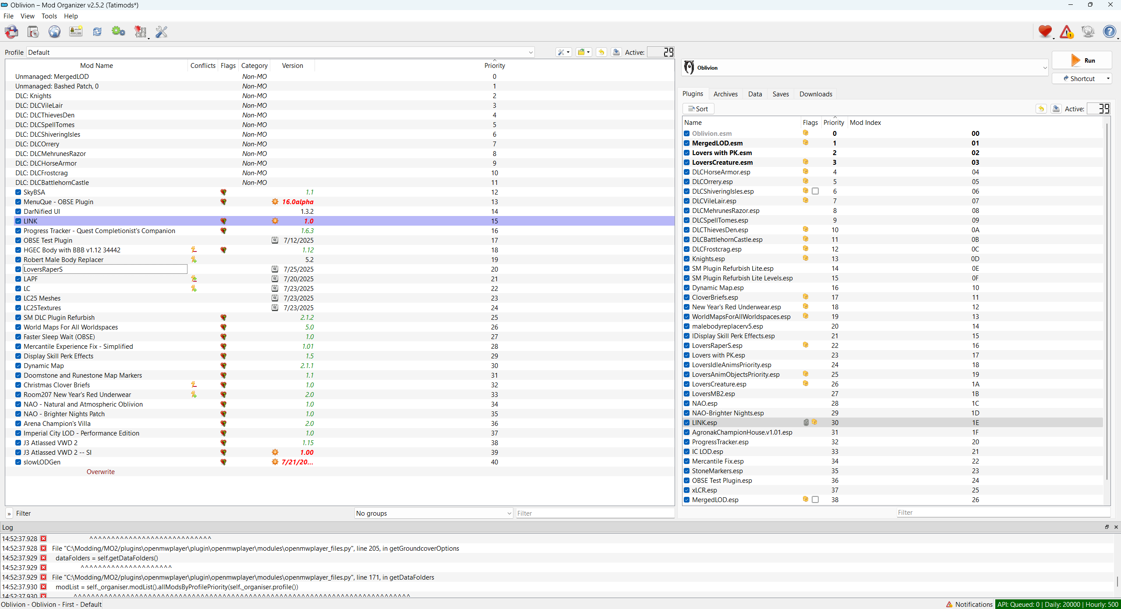This screenshot has width=1121, height=609.
Task: Disable the Knights.esp plugin checkbox
Action: click(x=687, y=259)
